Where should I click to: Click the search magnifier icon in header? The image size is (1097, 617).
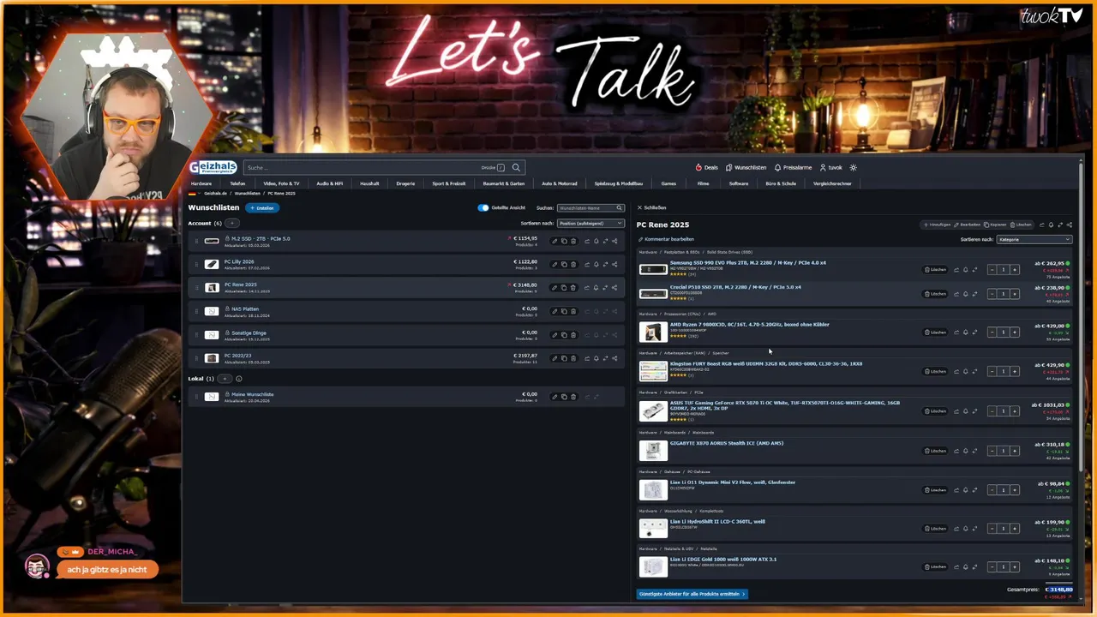tap(516, 168)
